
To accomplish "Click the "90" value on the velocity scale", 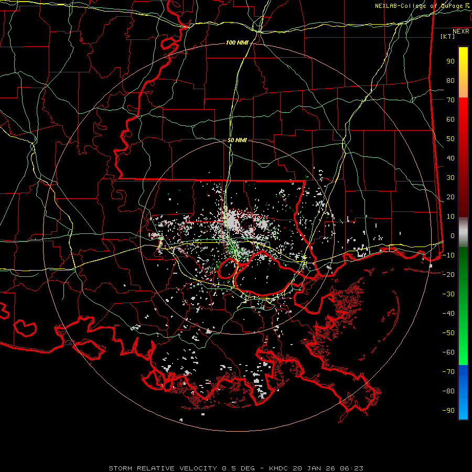I will pyautogui.click(x=450, y=61).
